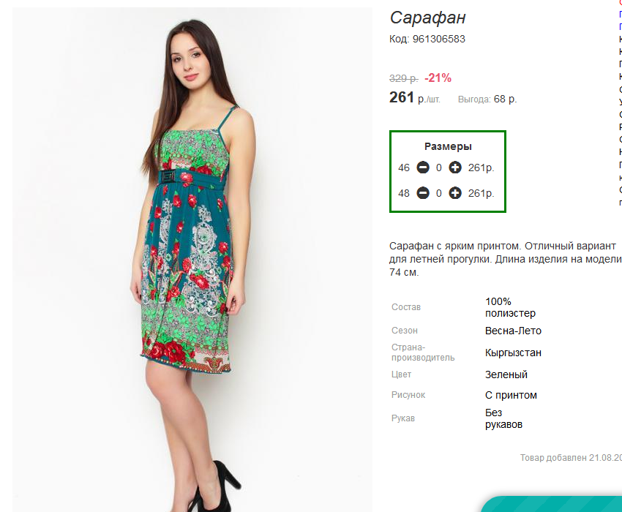Select product code 961306583

(x=439, y=39)
